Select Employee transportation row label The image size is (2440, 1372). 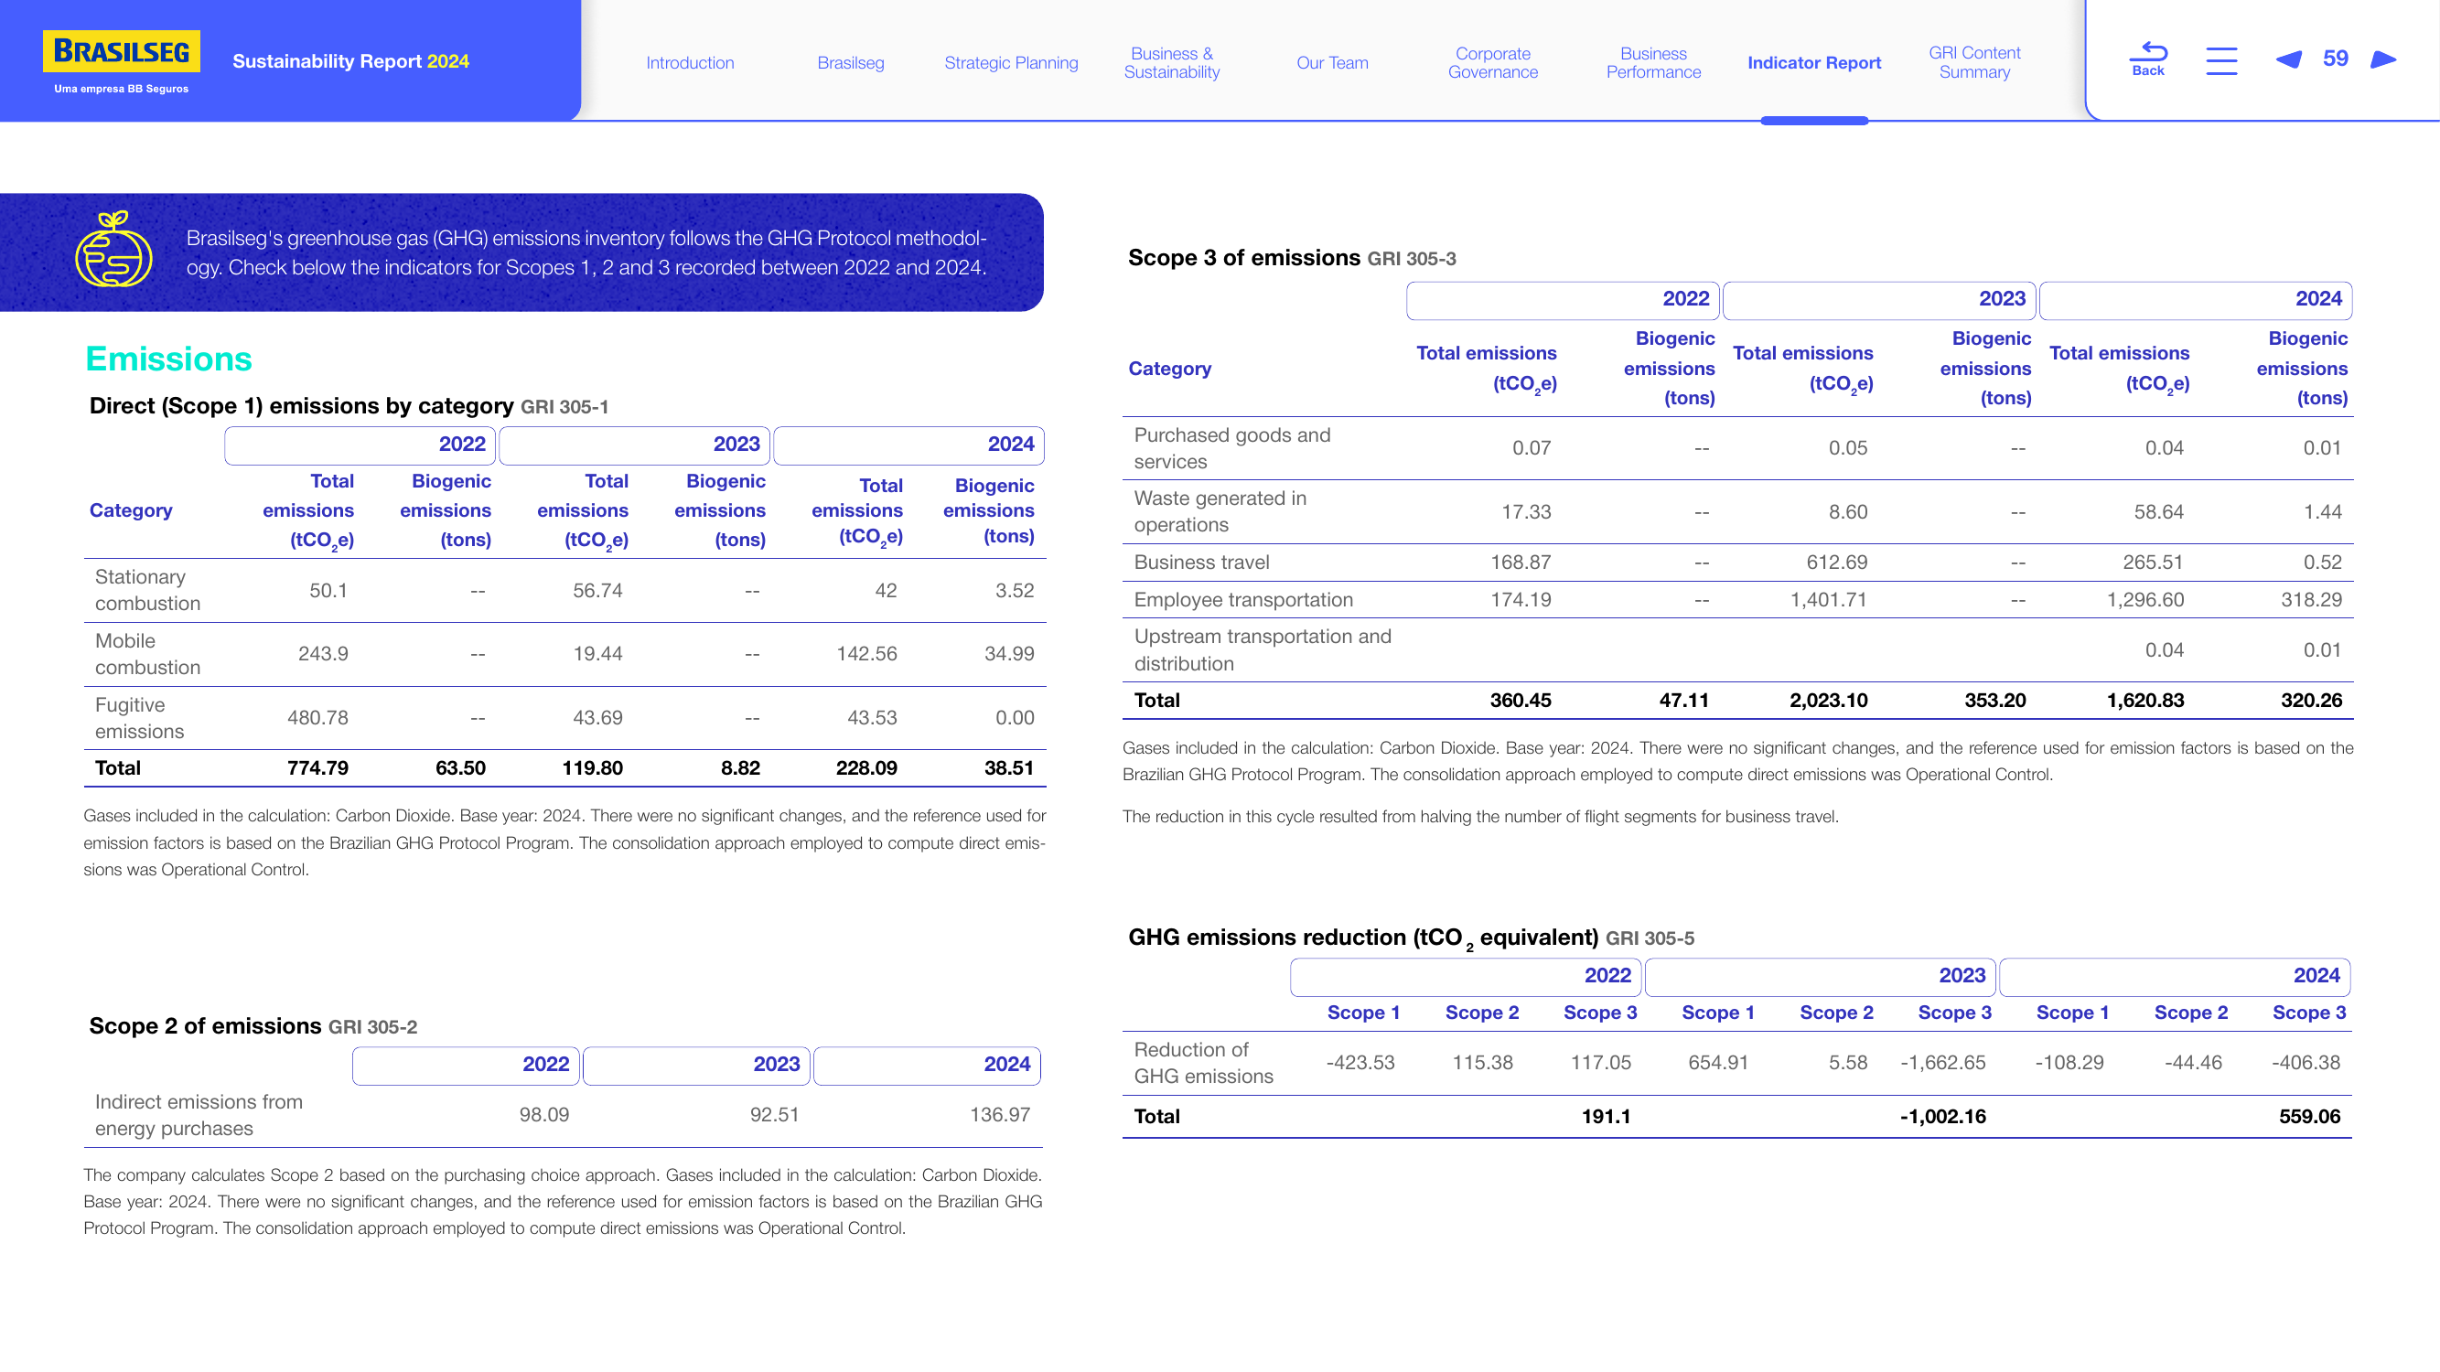pyautogui.click(x=1242, y=599)
